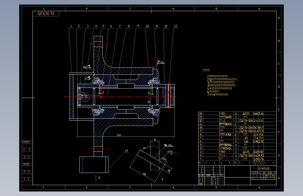Click Q235 material in parts list row 14

(246, 114)
